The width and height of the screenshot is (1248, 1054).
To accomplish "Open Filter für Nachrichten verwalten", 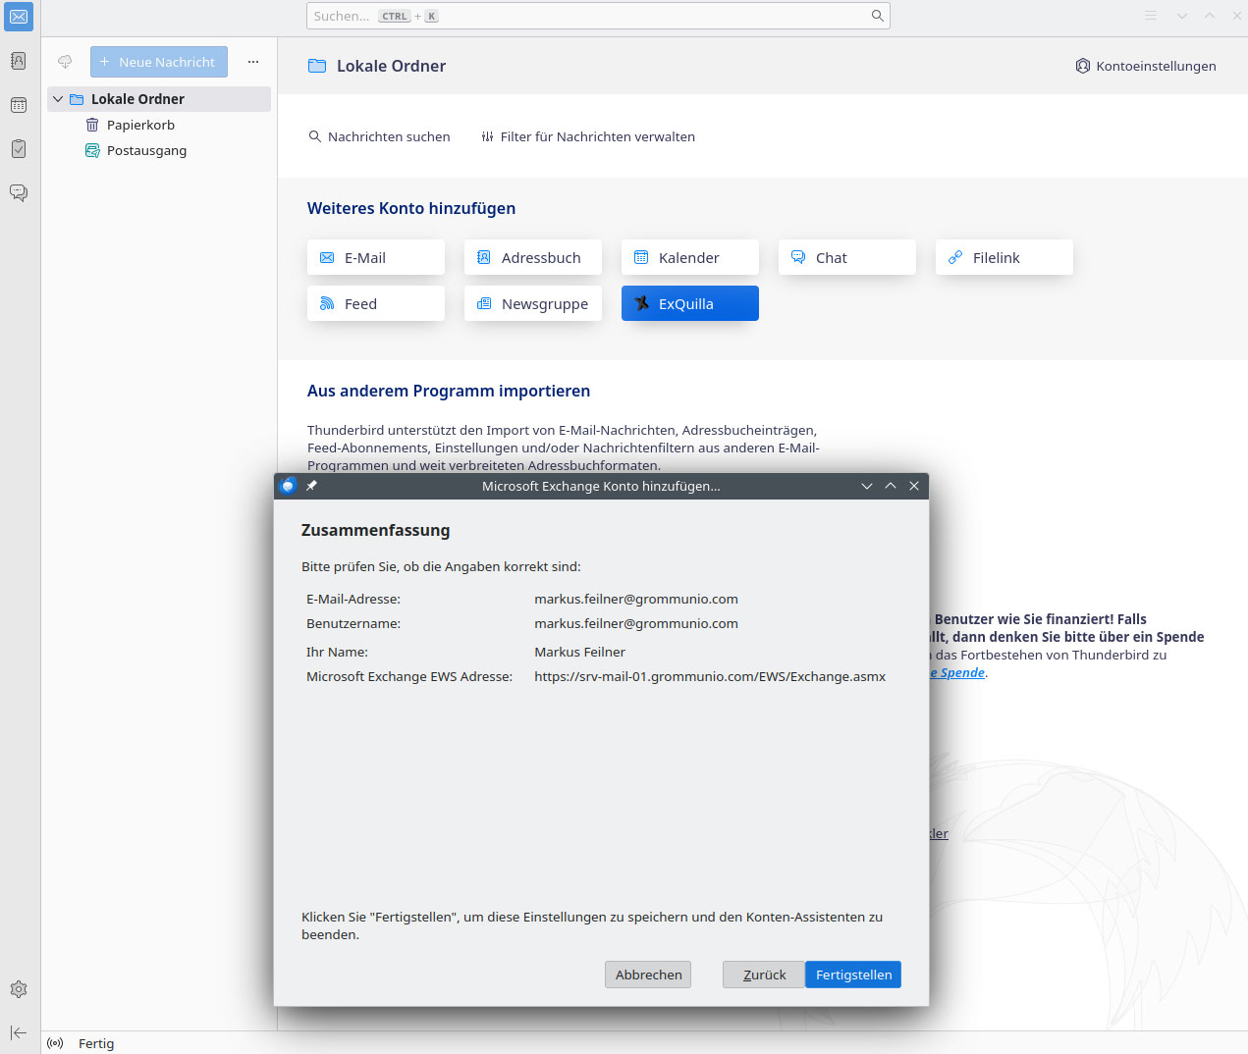I will click(587, 136).
